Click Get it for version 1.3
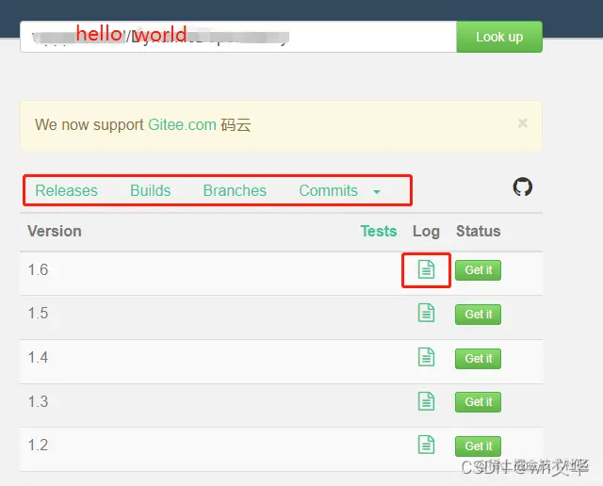603x486 pixels. pos(478,402)
